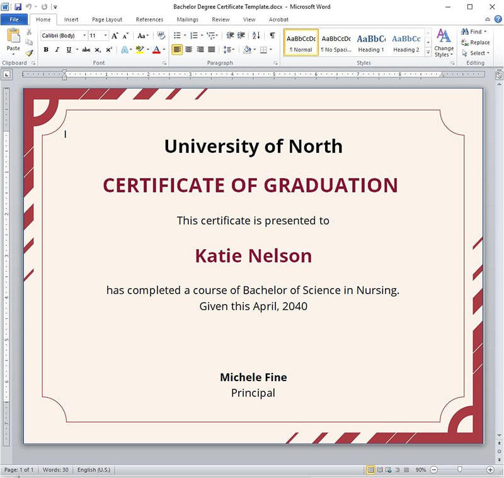Toggle Italic formatting
504x478 pixels.
57,50
